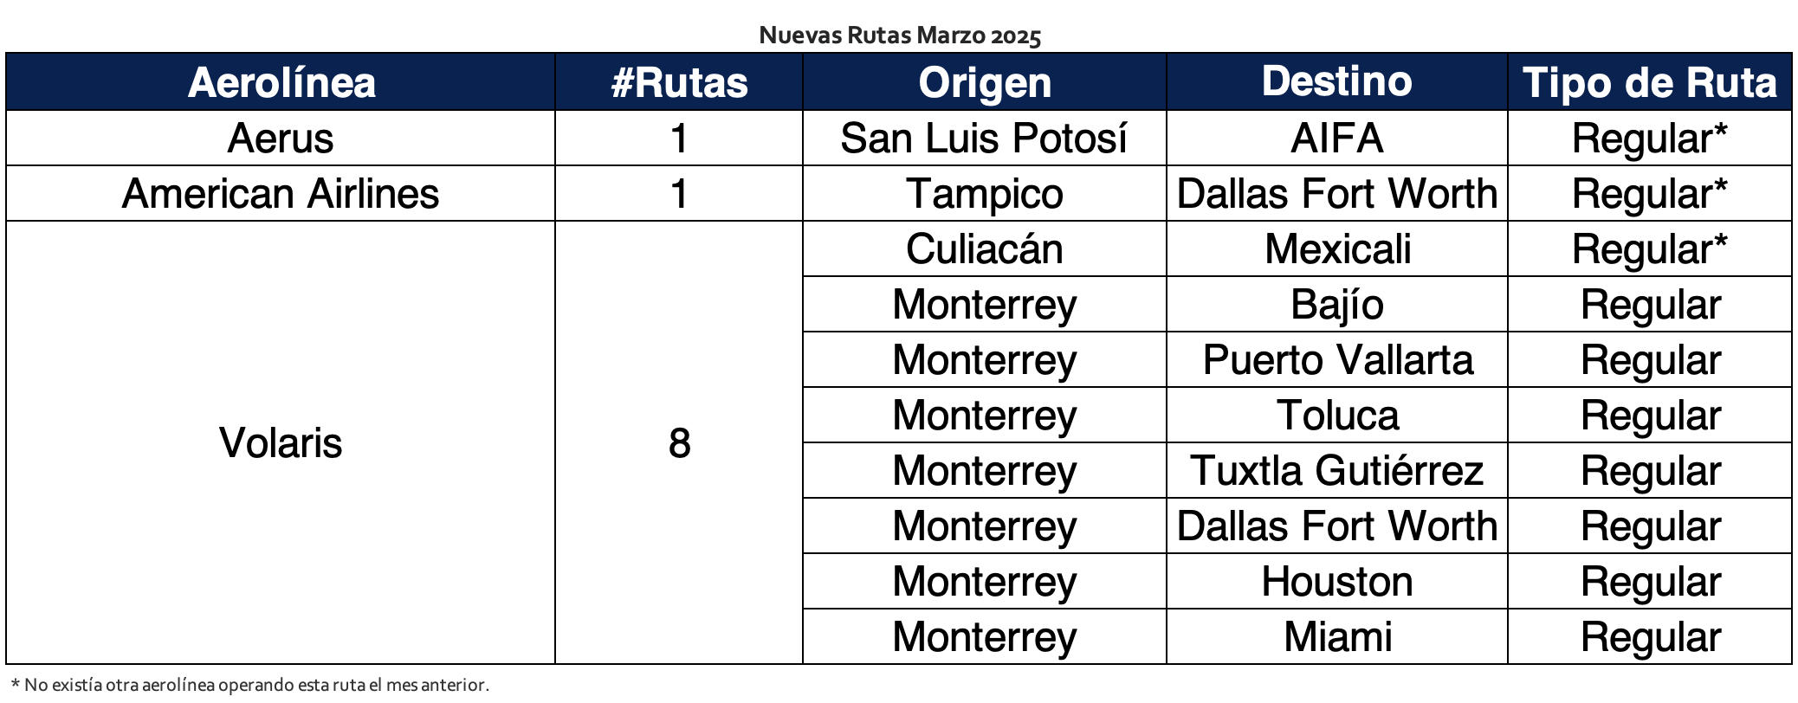
Task: Click the Aerolínea column header
Action: (281, 82)
